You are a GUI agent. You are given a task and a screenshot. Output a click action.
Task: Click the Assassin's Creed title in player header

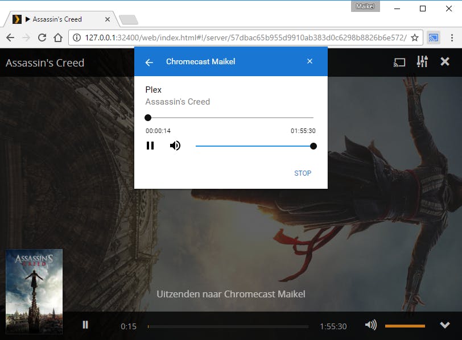click(x=45, y=63)
